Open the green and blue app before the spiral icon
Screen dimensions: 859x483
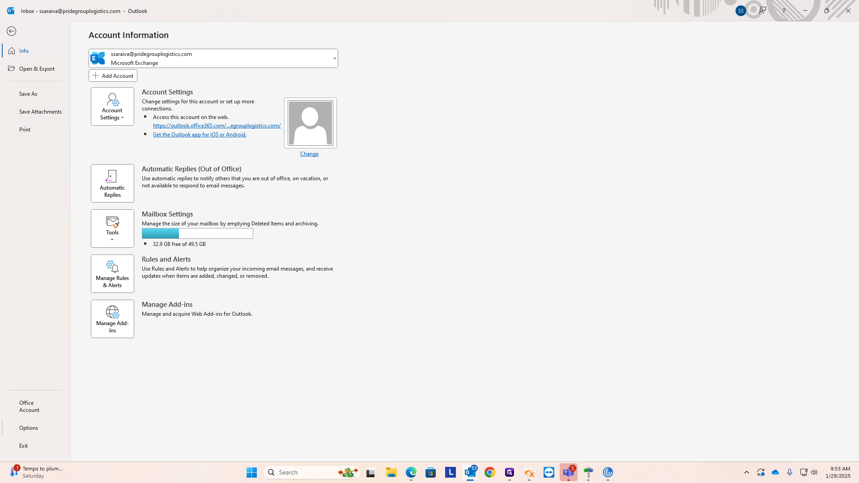click(x=588, y=472)
